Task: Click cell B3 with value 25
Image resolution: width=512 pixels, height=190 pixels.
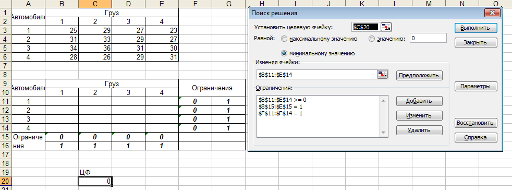Action: (62, 30)
